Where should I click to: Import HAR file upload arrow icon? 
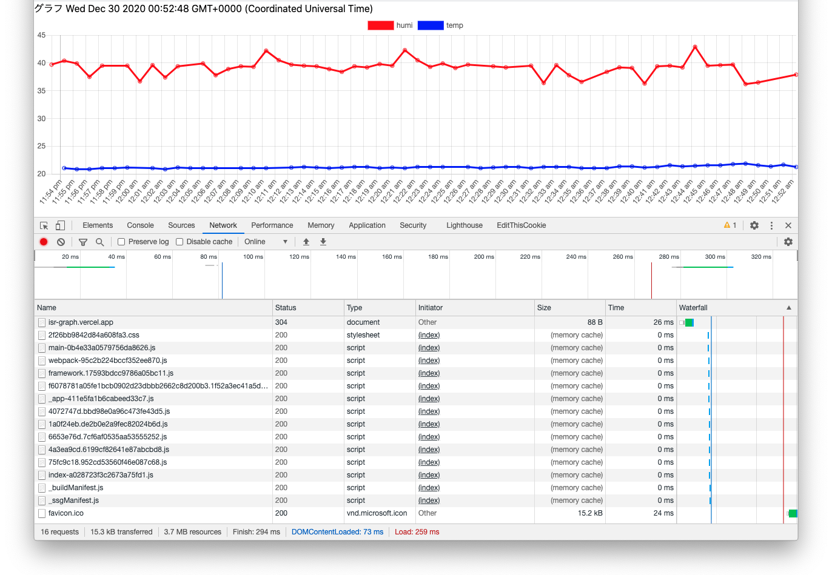click(306, 242)
